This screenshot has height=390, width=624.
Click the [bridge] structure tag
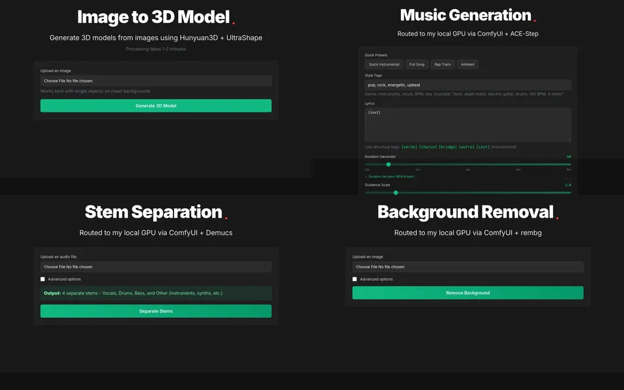448,147
